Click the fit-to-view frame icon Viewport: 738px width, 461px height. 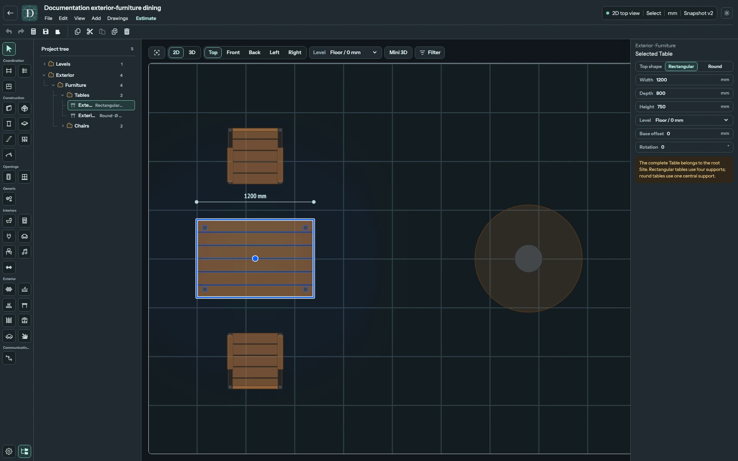(x=157, y=53)
